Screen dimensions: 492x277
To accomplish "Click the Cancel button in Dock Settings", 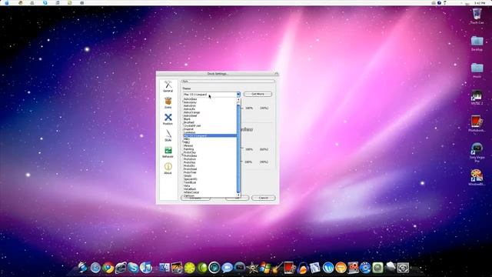I will 263,198.
